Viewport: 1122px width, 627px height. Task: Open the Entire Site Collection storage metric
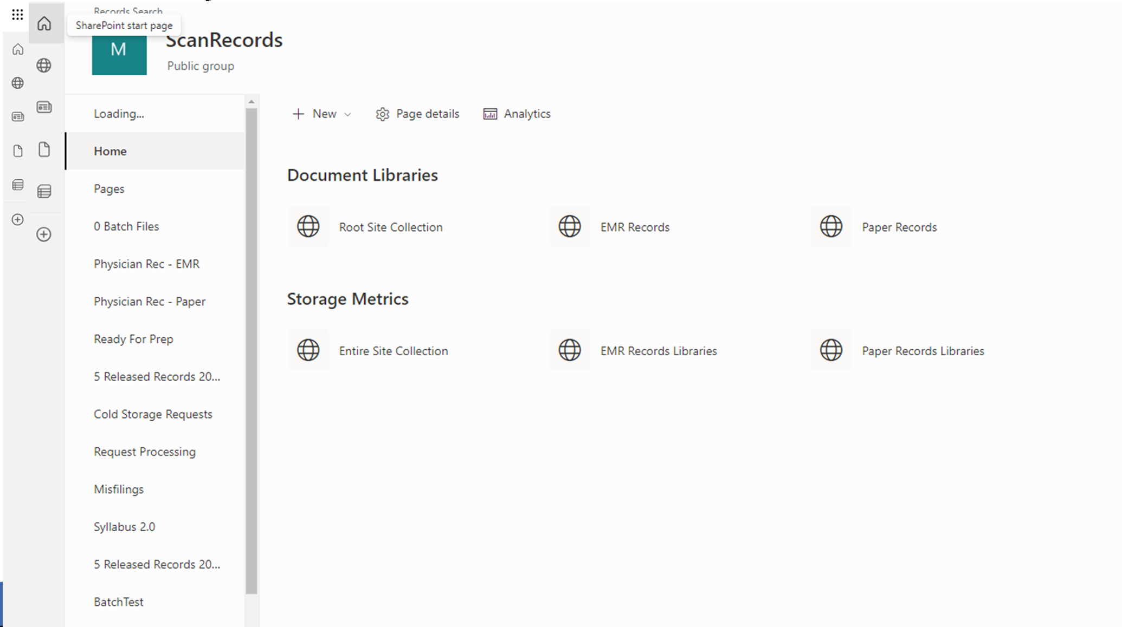[x=308, y=350]
